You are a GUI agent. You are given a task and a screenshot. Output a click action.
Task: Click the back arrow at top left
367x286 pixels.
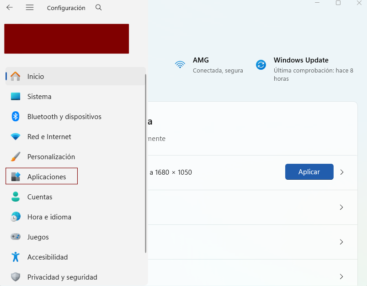coord(9,7)
